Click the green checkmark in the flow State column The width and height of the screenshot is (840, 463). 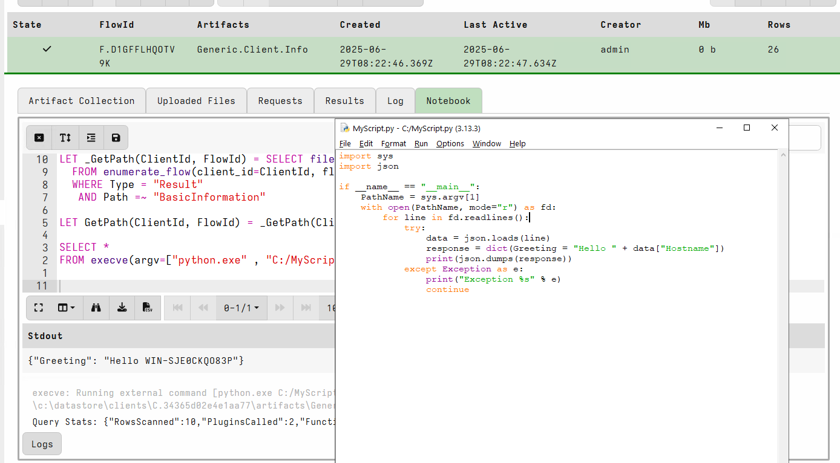point(47,50)
